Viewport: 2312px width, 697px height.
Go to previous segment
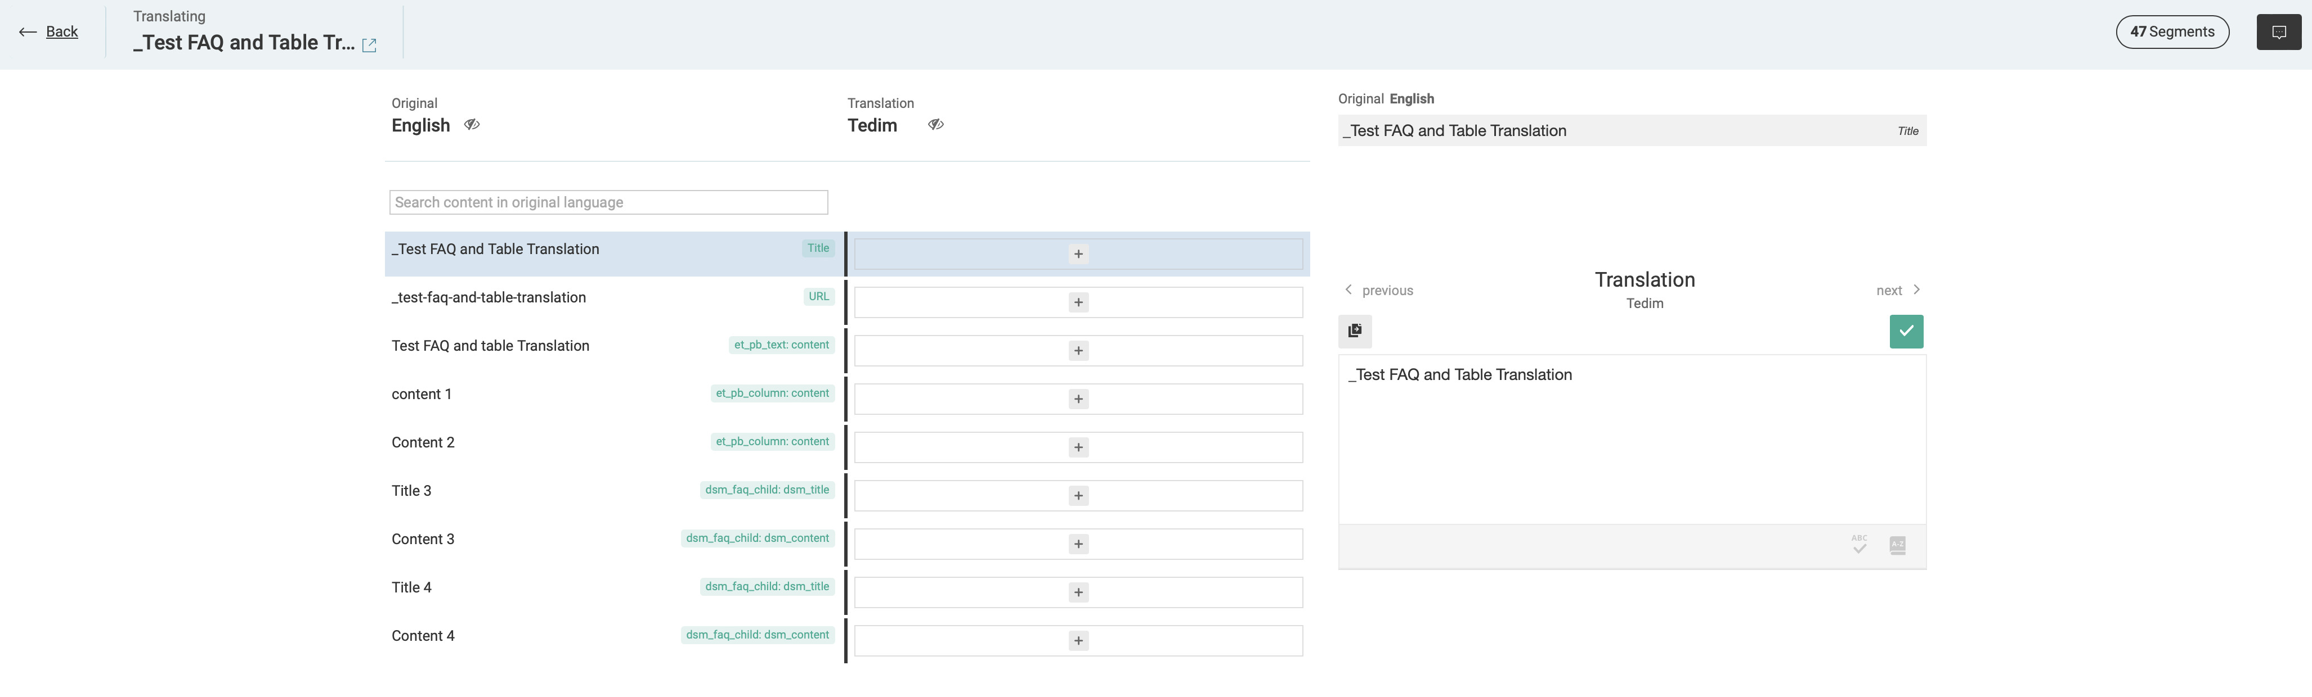(1378, 290)
